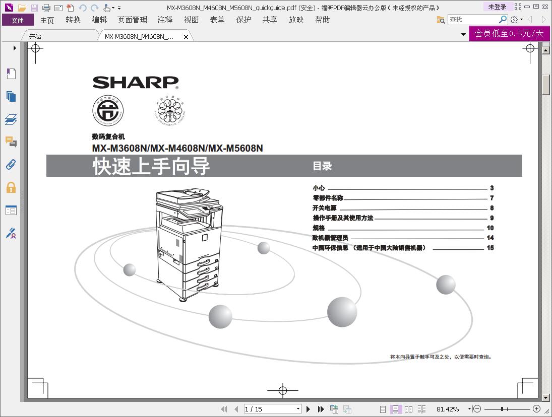Image resolution: width=552 pixels, height=417 pixels.
Task: Open the Security lock panel
Action: [x=11, y=187]
